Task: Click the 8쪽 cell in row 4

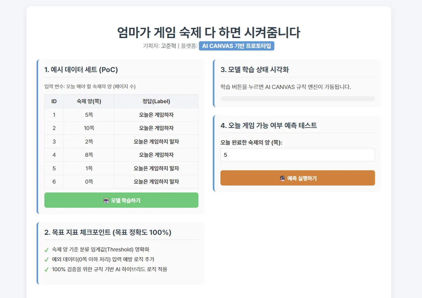Action: click(89, 155)
